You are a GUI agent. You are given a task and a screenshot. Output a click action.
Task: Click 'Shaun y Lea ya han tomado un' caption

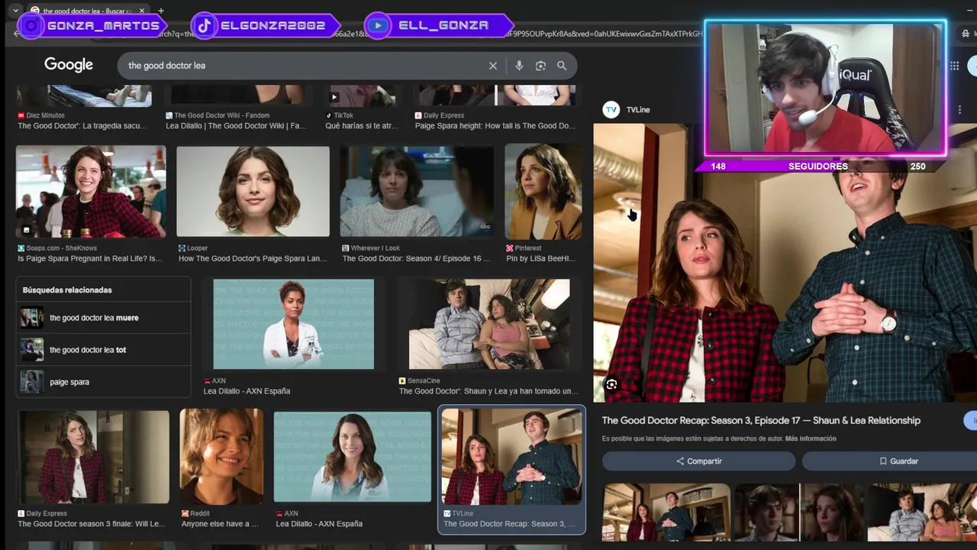[488, 391]
